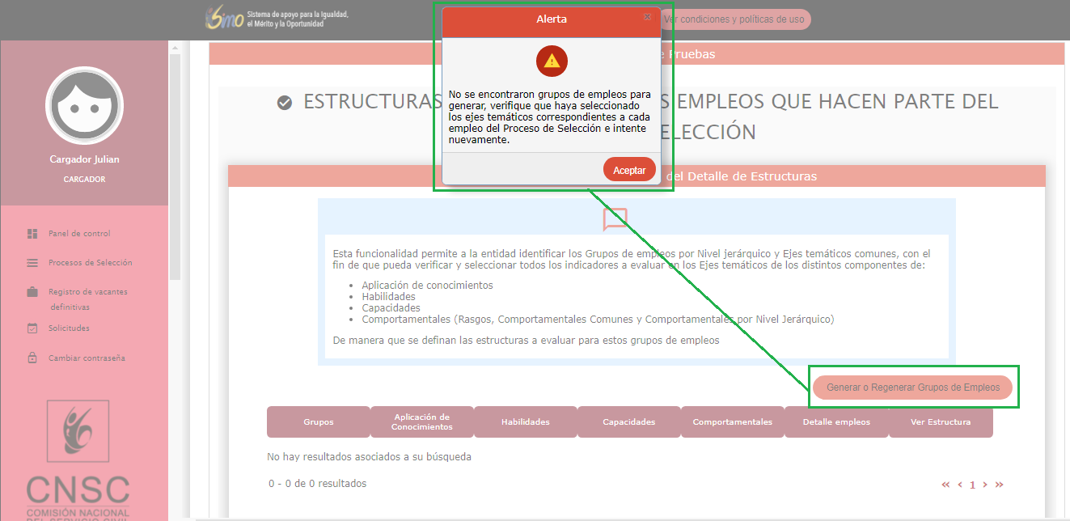1070x521 pixels.
Task: Close the Alerta dialog with the X
Action: pyautogui.click(x=647, y=17)
